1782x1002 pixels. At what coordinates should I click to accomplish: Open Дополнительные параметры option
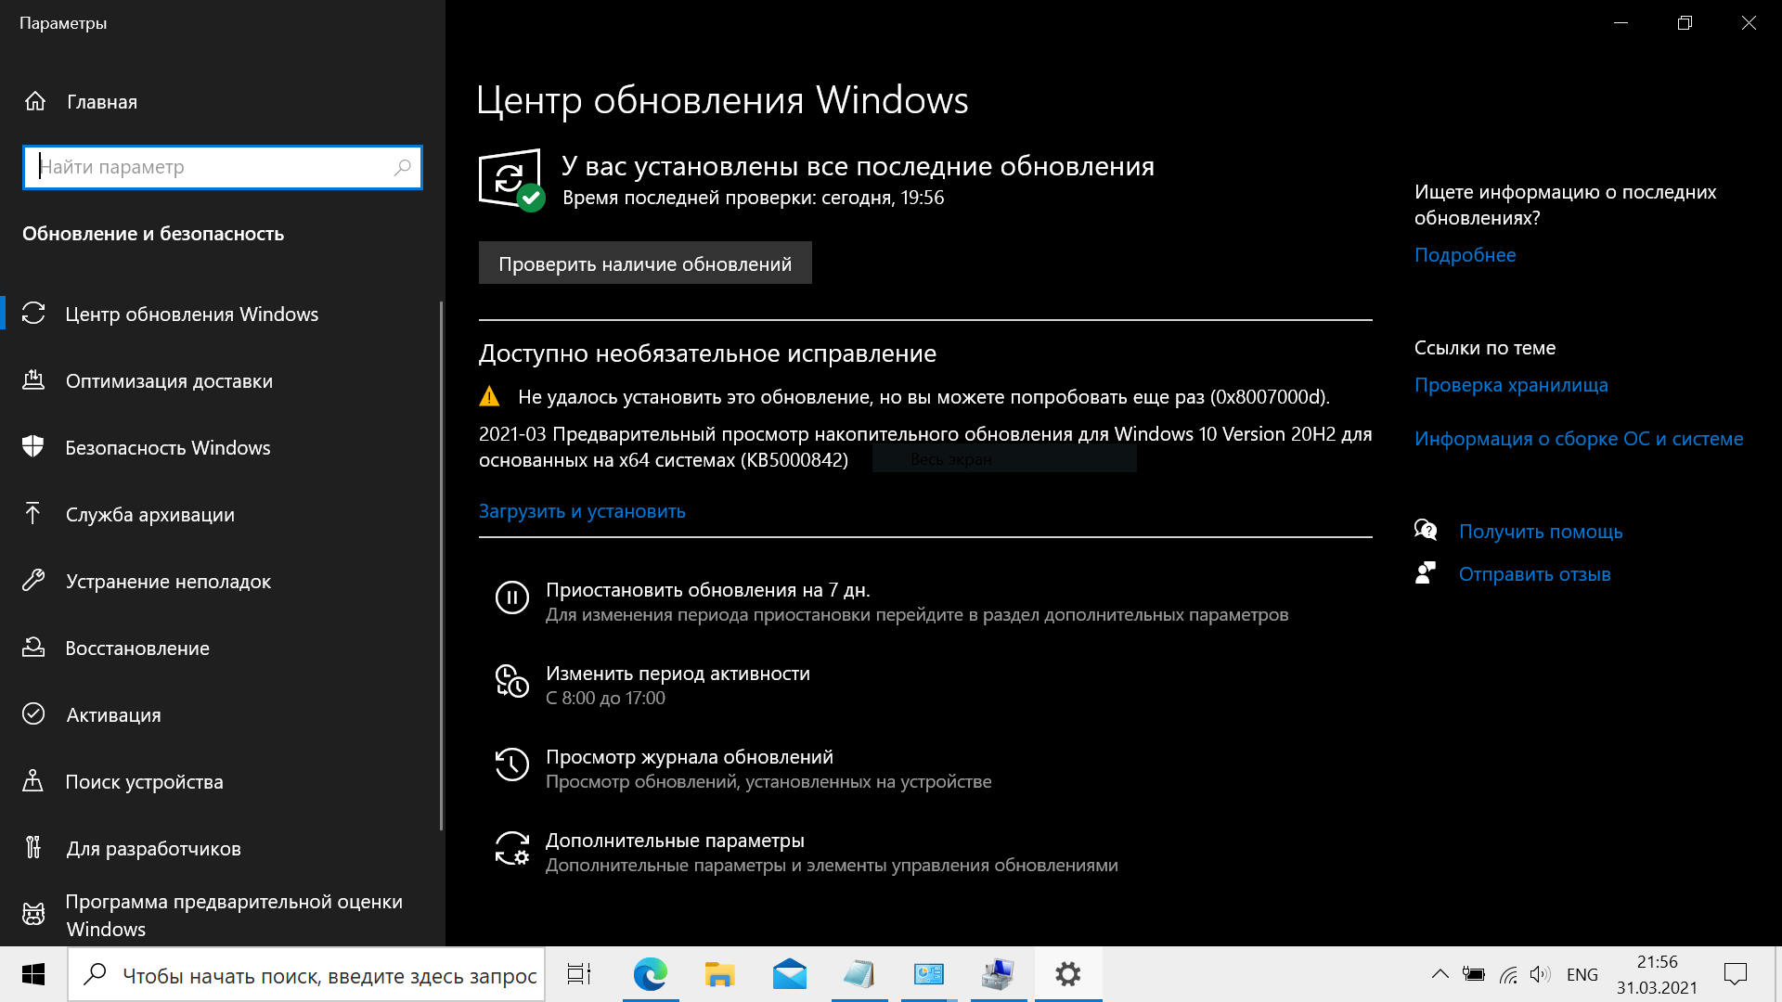pyautogui.click(x=807, y=852)
